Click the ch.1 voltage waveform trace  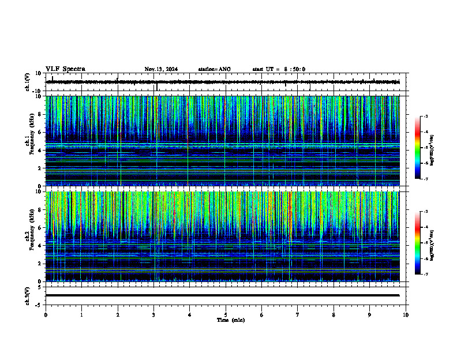[x=223, y=82]
